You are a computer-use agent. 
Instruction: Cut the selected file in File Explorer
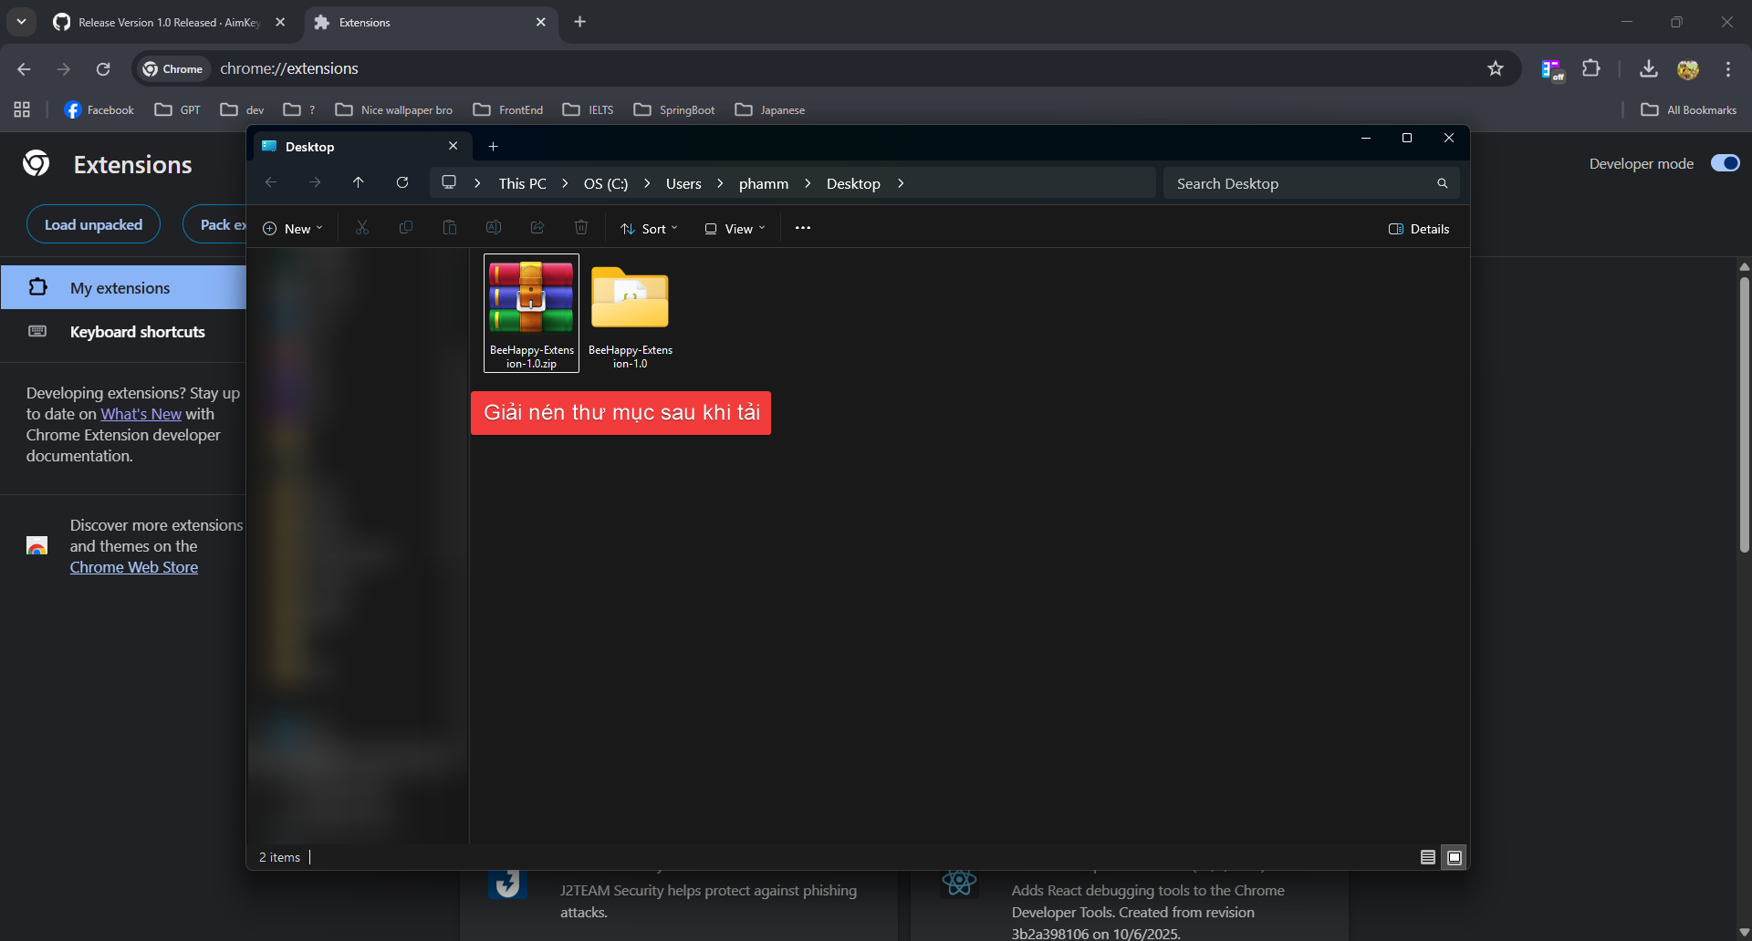(x=362, y=228)
